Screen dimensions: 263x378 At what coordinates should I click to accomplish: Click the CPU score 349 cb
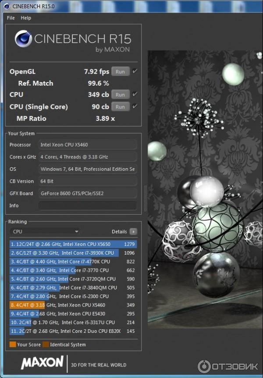coord(99,94)
